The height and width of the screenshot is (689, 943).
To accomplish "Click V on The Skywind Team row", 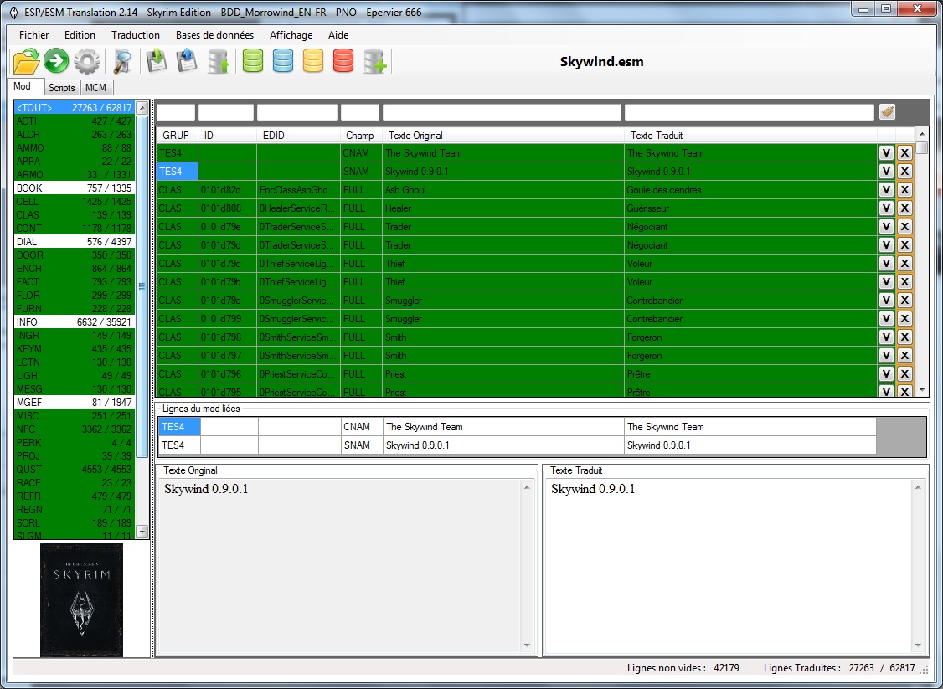I will pos(886,152).
